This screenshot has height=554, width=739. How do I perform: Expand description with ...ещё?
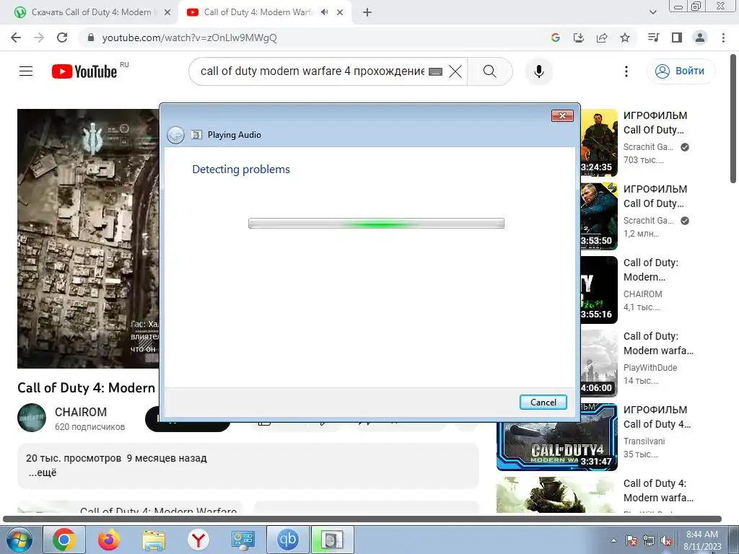tap(43, 472)
